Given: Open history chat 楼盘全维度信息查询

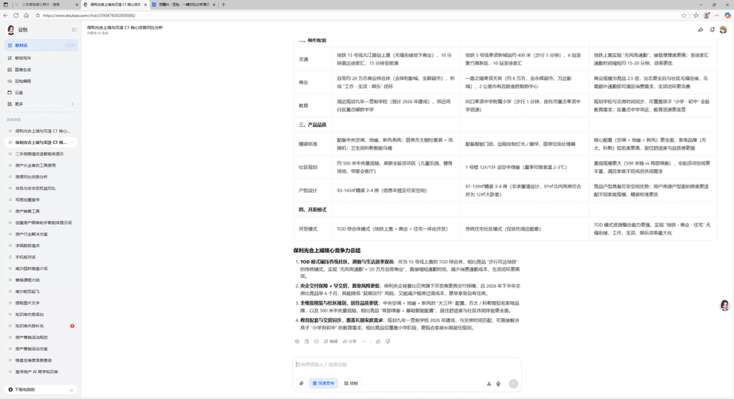Looking at the screenshot, I should click(41, 360).
